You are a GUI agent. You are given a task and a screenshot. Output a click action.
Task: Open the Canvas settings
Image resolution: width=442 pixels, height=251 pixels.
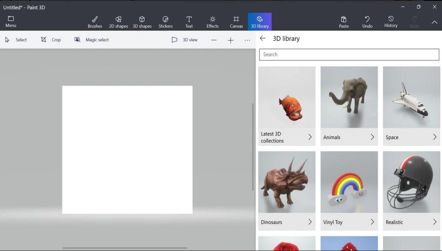(236, 22)
